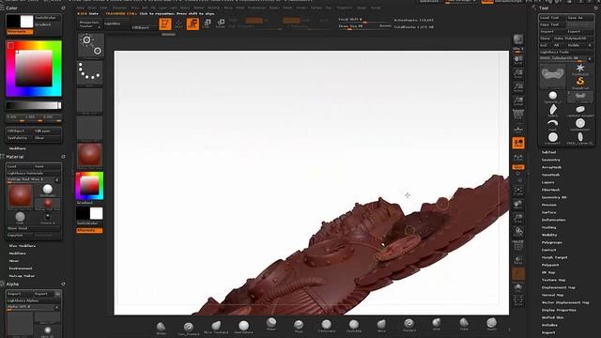
Task: Toggle the Local transformations button
Action: [x=518, y=143]
